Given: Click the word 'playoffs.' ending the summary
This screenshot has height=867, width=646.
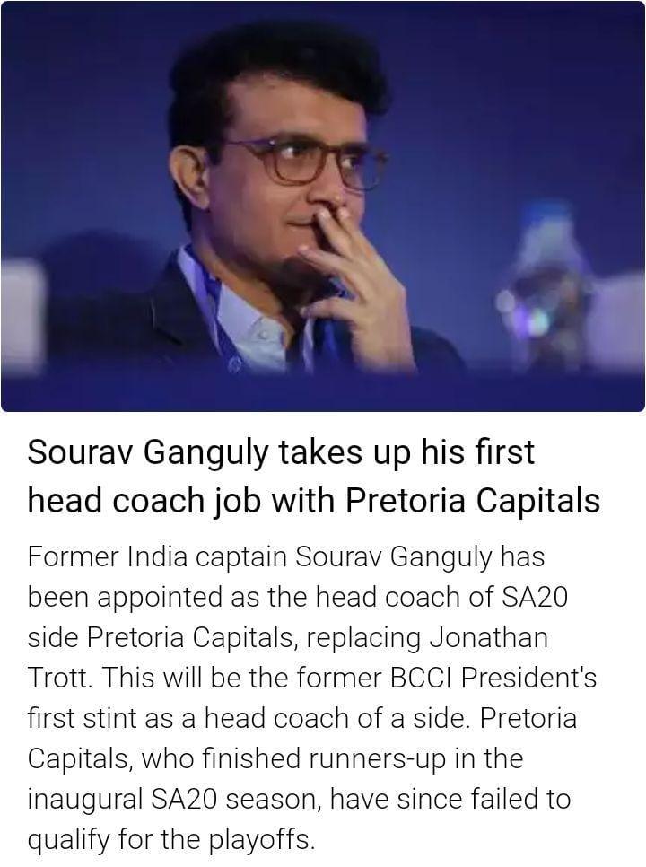Looking at the screenshot, I should (x=262, y=840).
